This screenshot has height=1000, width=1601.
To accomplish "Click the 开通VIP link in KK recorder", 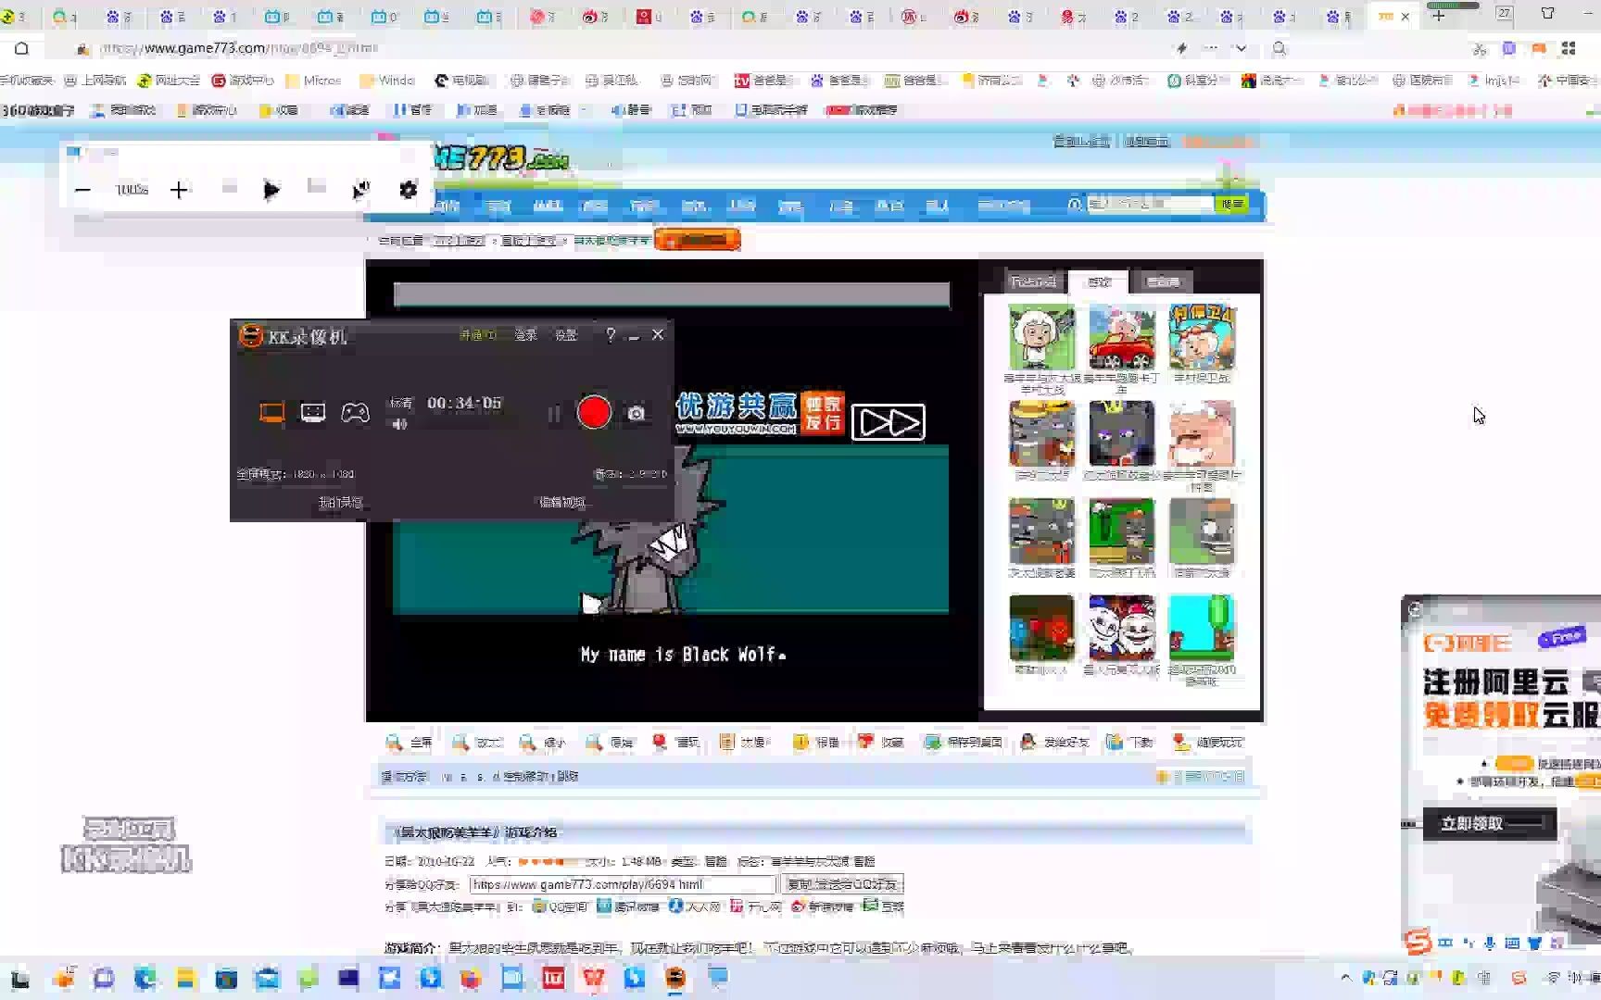I will click(x=478, y=335).
